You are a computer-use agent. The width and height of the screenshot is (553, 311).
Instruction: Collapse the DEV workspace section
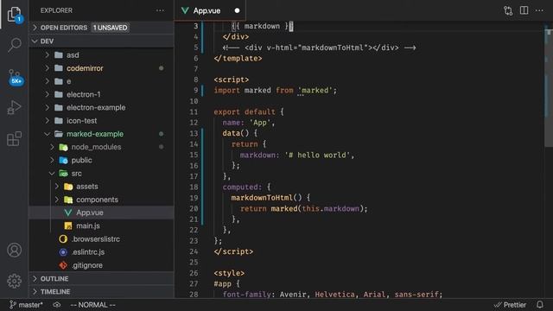(x=102, y=41)
